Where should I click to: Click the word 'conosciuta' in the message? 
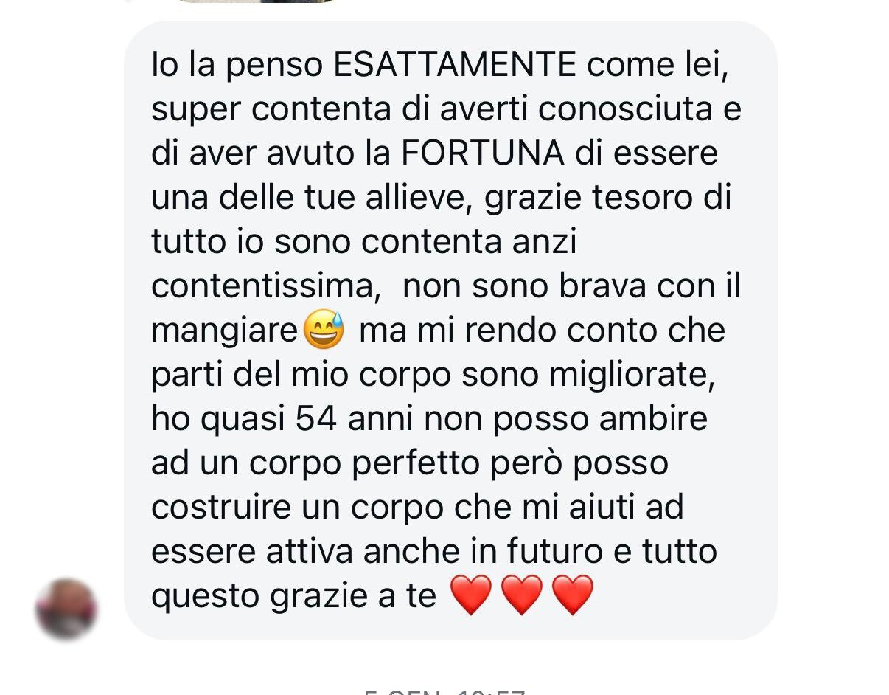(625, 109)
